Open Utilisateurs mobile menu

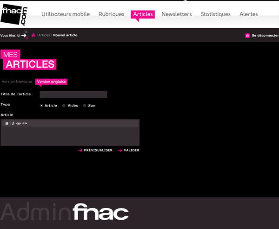point(66,14)
